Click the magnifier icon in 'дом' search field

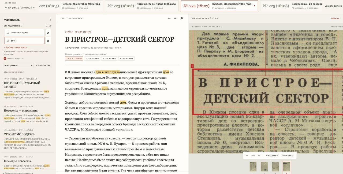click(8, 41)
